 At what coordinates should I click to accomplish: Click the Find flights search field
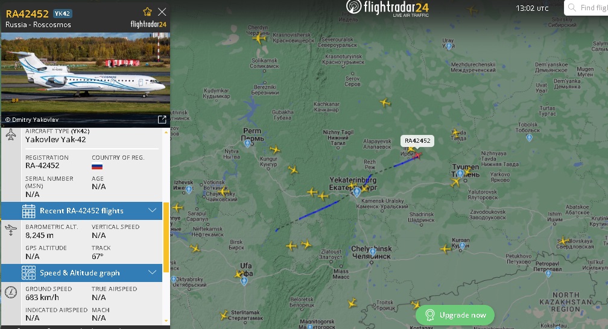click(586, 8)
